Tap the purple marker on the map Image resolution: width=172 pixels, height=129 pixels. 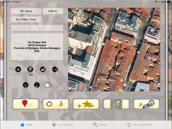click(77, 47)
